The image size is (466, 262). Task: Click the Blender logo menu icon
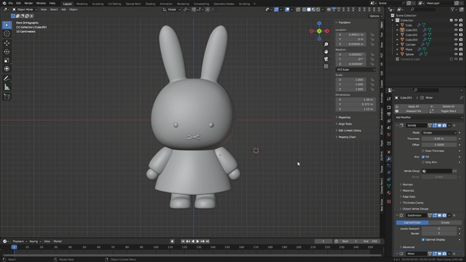coord(4,3)
